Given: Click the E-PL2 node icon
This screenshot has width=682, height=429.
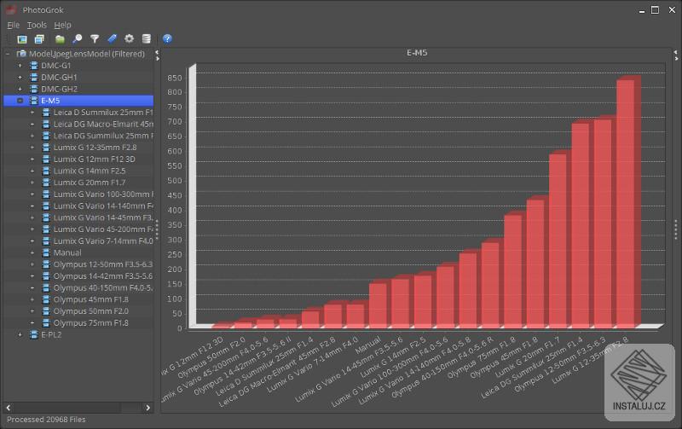Looking at the screenshot, I should click(x=34, y=335).
